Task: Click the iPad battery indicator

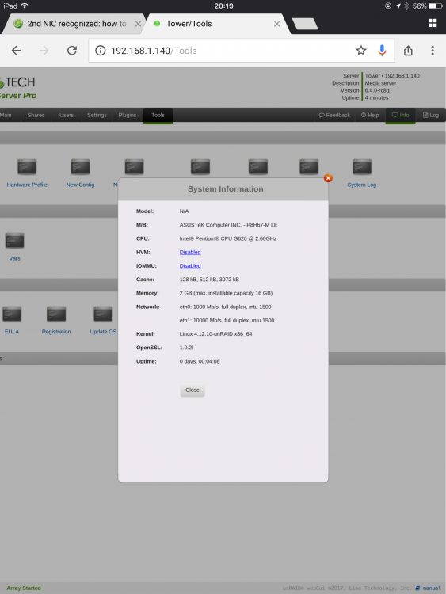Action: coord(436,6)
